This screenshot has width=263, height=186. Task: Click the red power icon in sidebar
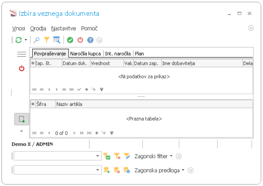pos(21,68)
